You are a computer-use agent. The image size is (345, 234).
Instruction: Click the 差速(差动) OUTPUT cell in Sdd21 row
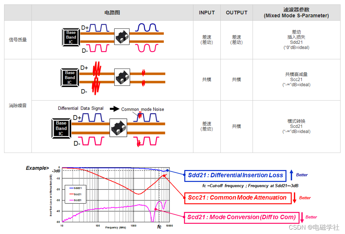[x=237, y=40]
